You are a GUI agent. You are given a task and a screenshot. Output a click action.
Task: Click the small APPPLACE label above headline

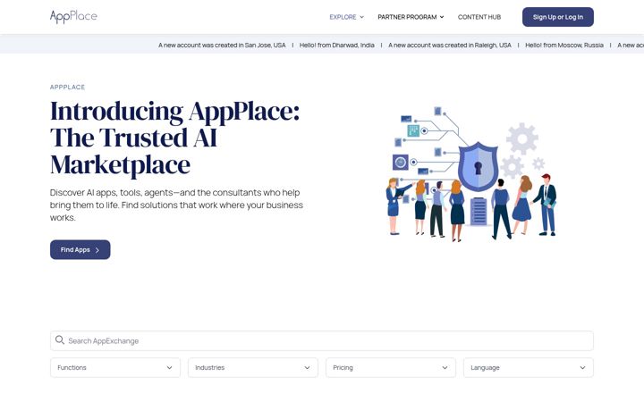67,87
